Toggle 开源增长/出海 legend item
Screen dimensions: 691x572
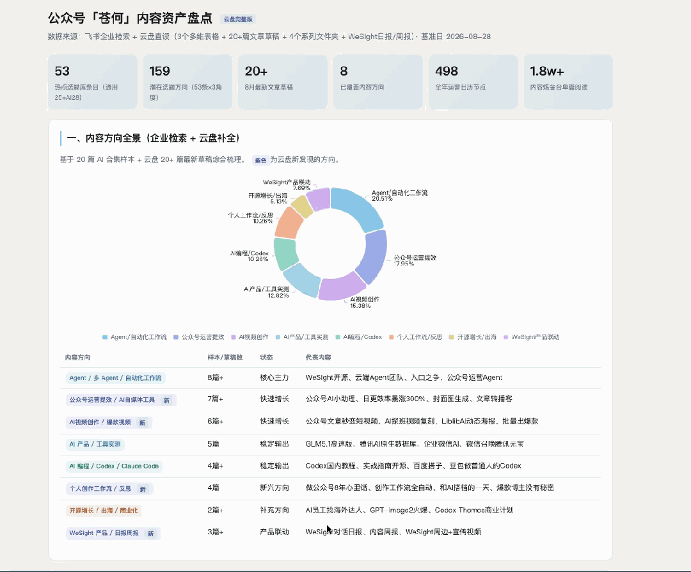click(x=473, y=337)
